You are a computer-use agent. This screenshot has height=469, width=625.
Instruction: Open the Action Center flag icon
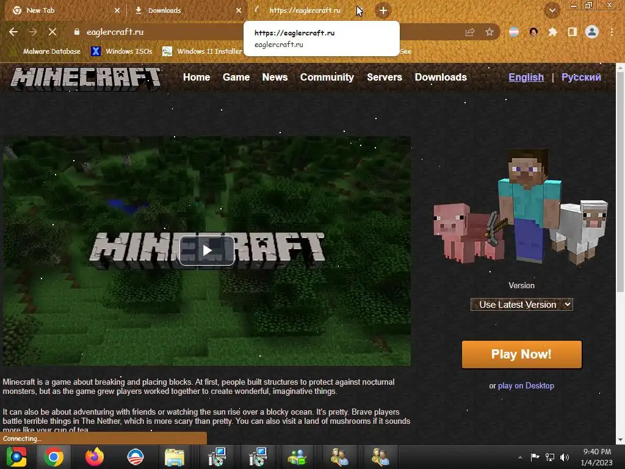pyautogui.click(x=535, y=457)
